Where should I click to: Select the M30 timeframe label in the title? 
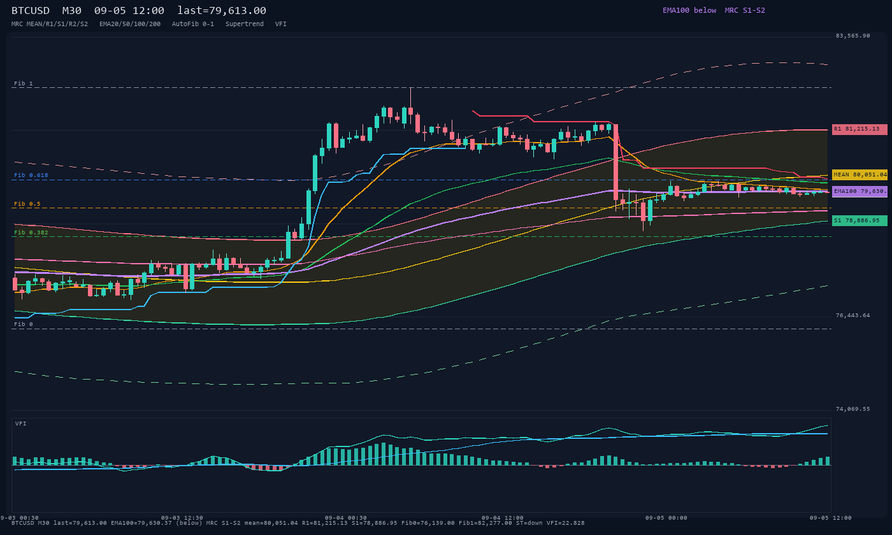[x=72, y=10]
